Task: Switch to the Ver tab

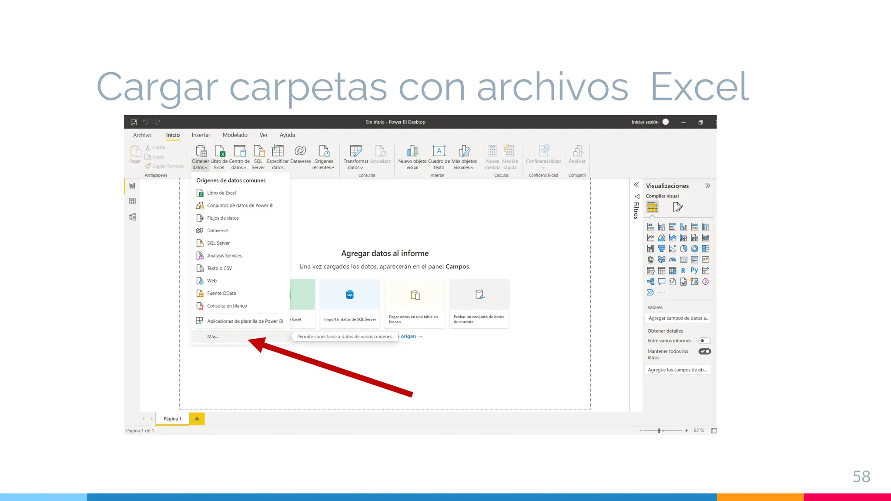Action: [264, 135]
